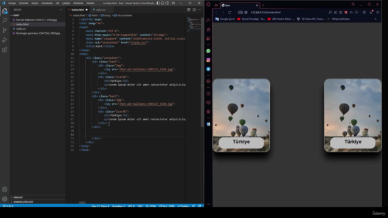Click the errors and warnings status bar counter

tap(8, 206)
